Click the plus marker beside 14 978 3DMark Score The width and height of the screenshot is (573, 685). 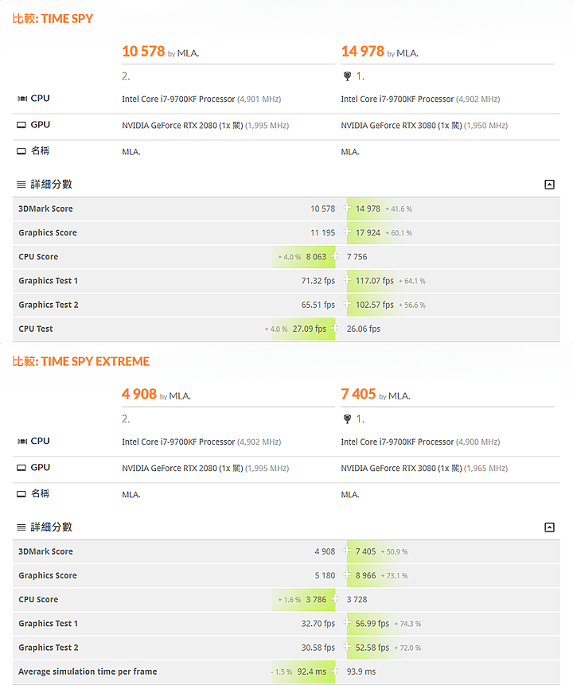pyautogui.click(x=347, y=207)
